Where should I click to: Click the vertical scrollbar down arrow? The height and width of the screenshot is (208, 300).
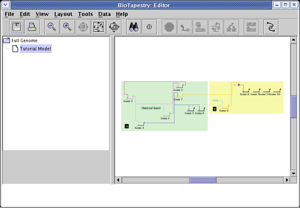[x=294, y=173]
